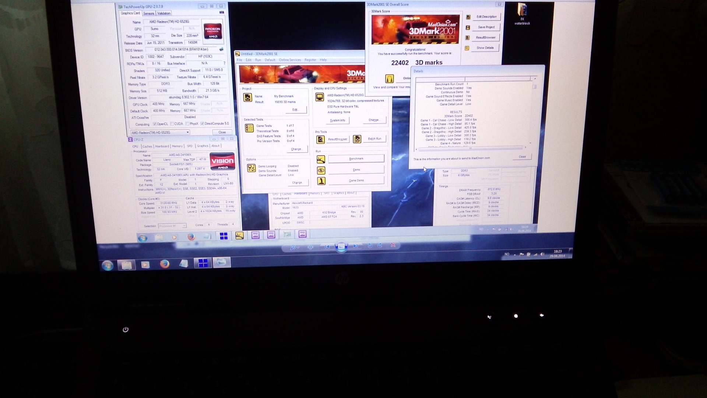Click Bus Interface question mark in GPU-Z
The image size is (707, 398).
224,63
